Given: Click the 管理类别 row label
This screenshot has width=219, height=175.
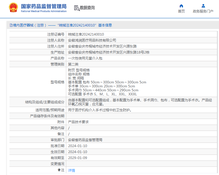Looking at the screenshot, I should 57,64.
